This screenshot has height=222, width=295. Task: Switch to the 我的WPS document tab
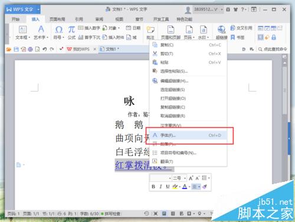click(78, 49)
